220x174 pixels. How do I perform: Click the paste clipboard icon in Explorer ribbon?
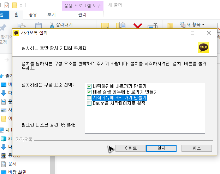pos(38,26)
